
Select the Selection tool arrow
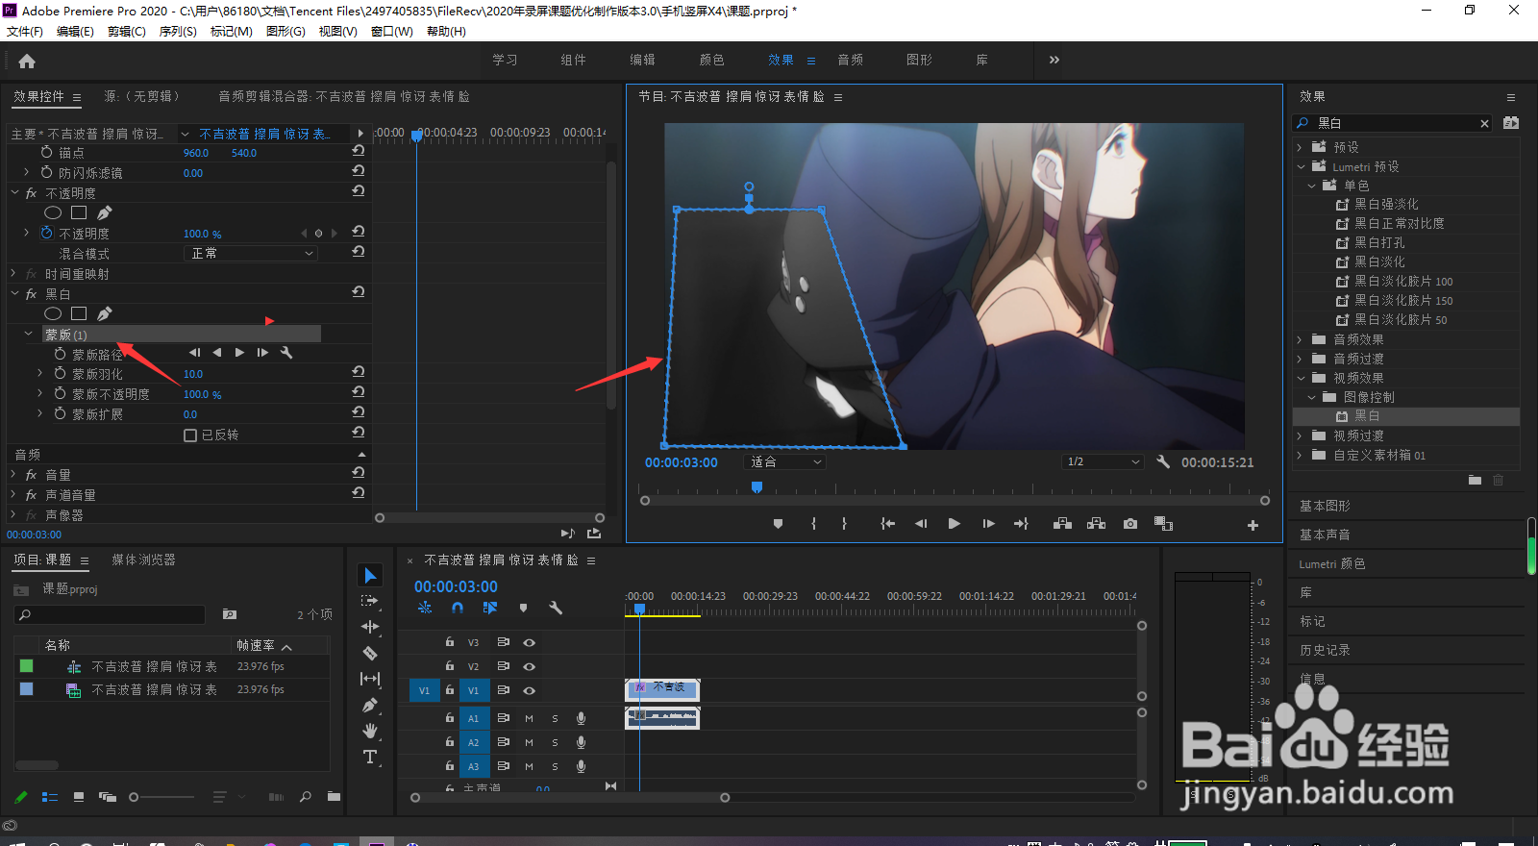370,575
